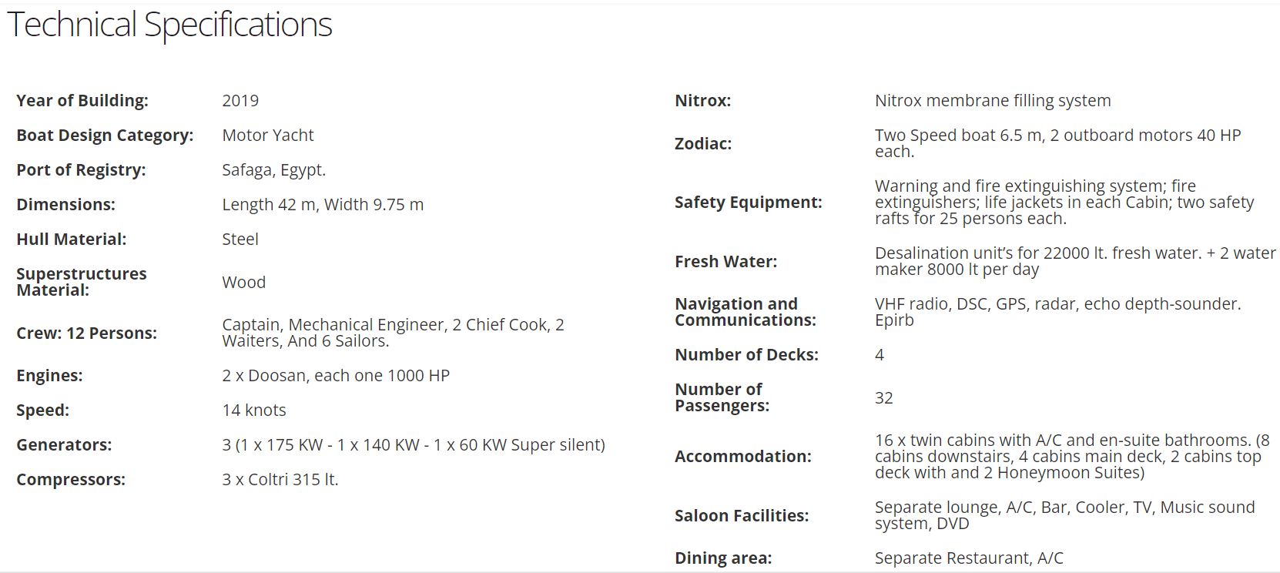Click the Safety Equipment label
The width and height of the screenshot is (1280, 573).
point(749,203)
